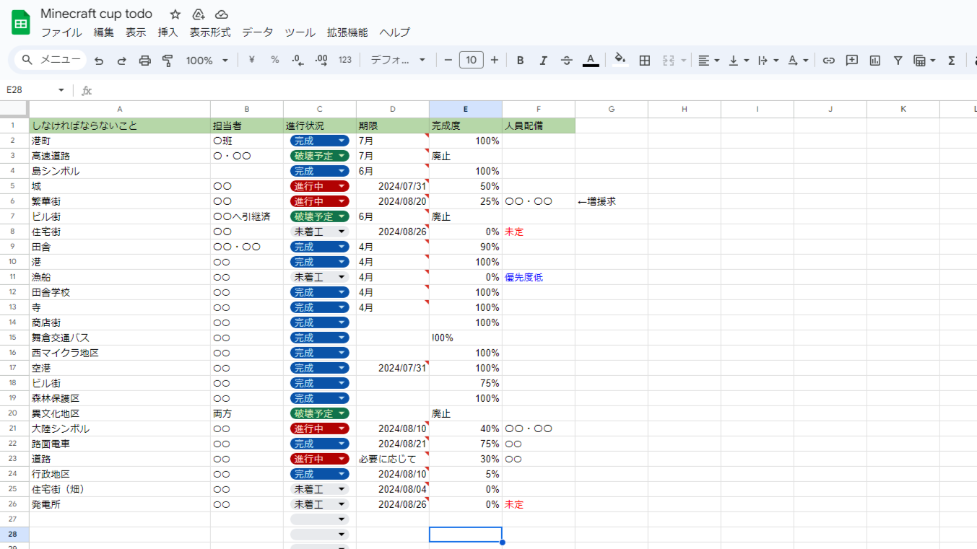Open the ツール menu
The image size is (977, 549).
click(300, 32)
